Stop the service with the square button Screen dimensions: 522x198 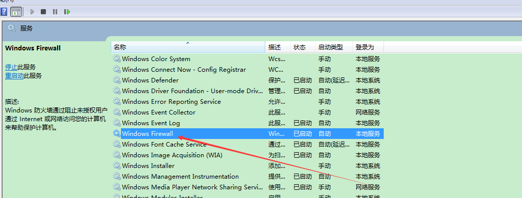(43, 12)
